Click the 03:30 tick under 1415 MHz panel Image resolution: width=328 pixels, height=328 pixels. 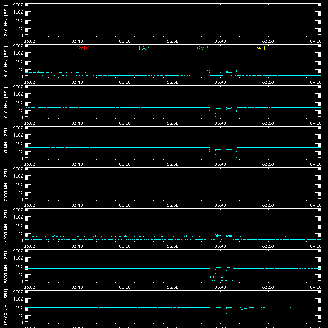[173, 164]
